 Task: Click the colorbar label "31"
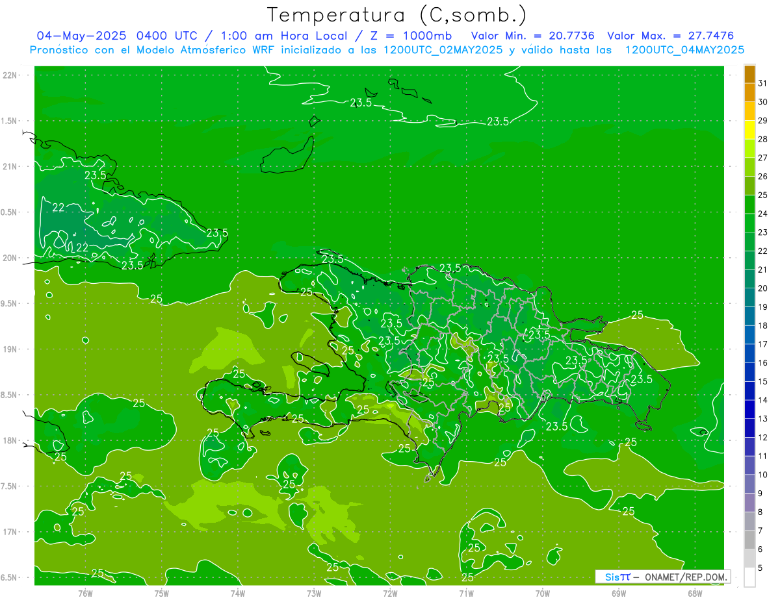(x=763, y=83)
